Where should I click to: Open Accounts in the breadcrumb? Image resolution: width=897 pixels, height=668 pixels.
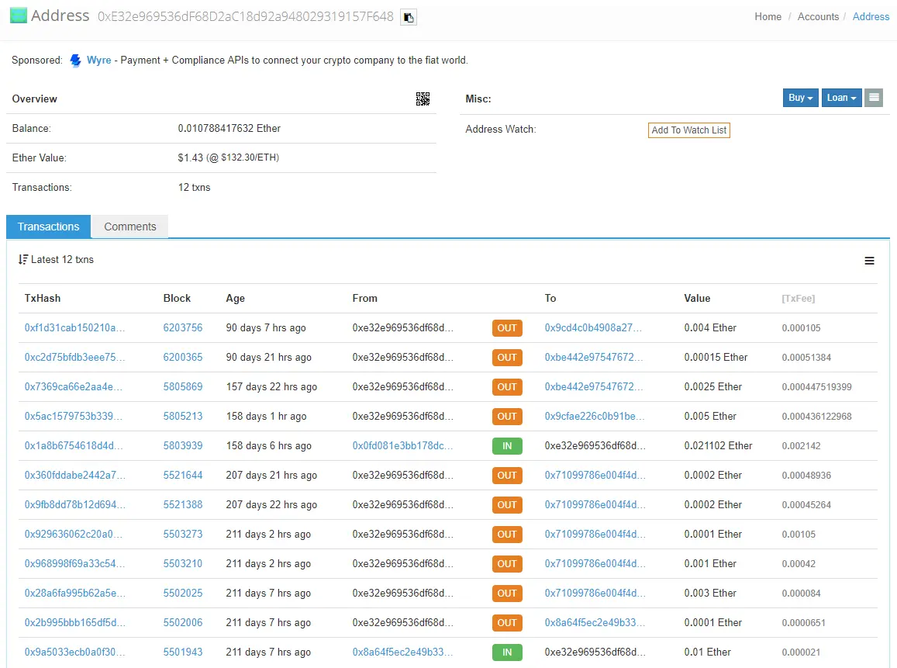818,16
